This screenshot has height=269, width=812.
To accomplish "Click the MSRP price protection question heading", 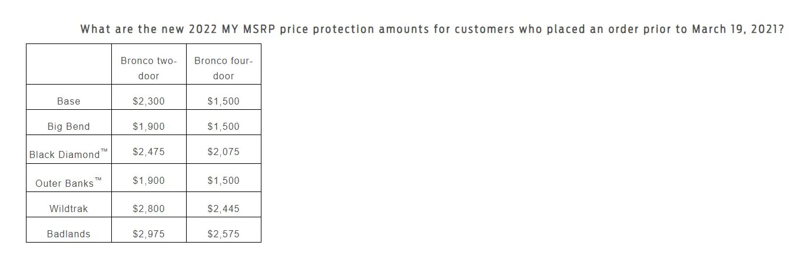I will pos(432,29).
